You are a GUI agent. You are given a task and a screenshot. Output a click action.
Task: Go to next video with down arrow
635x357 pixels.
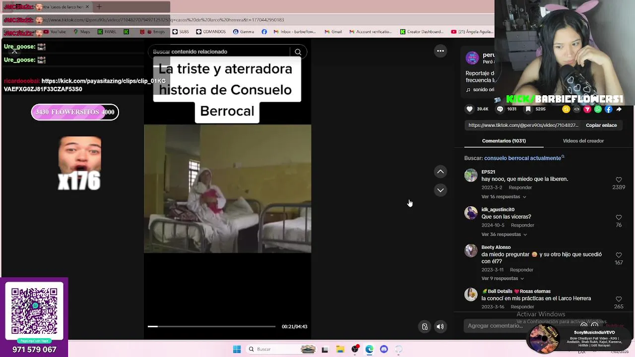[440, 190]
